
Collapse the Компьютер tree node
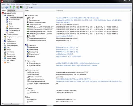[3, 15]
